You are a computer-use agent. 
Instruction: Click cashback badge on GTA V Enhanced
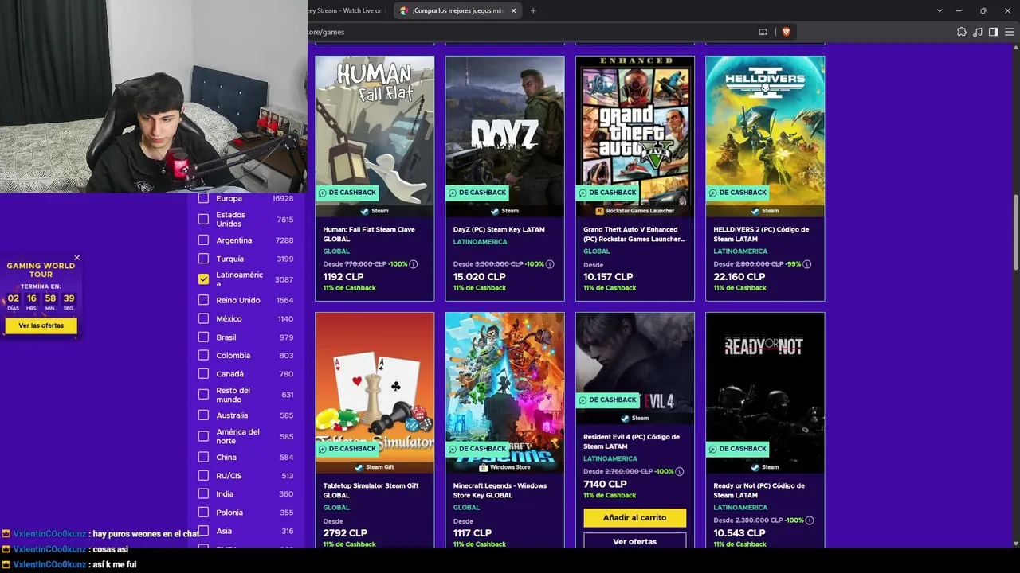[x=607, y=193]
